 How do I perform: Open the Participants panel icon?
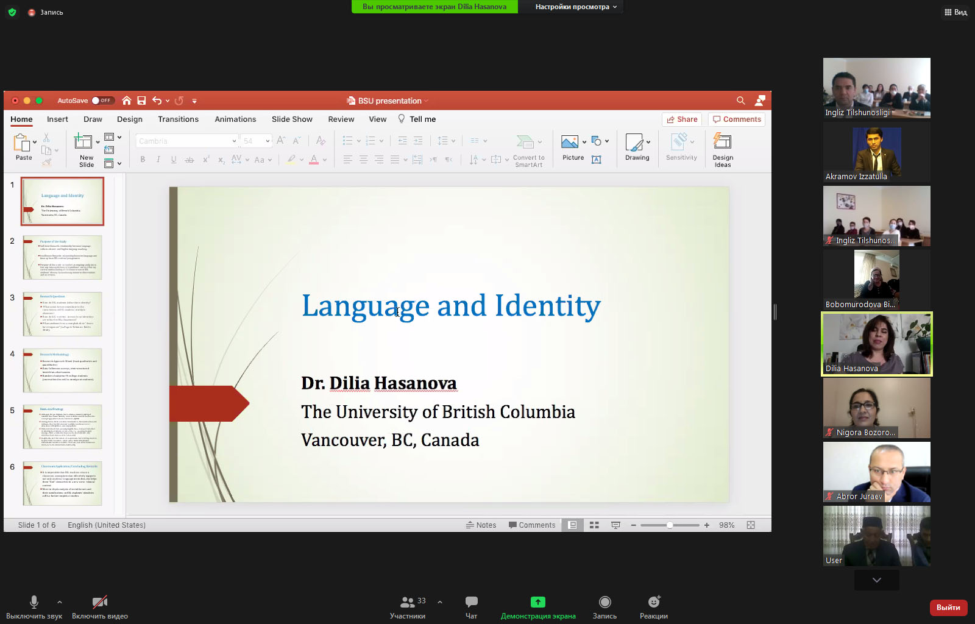(407, 602)
